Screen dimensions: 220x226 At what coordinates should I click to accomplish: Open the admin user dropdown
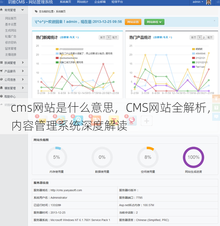[x=198, y=2]
